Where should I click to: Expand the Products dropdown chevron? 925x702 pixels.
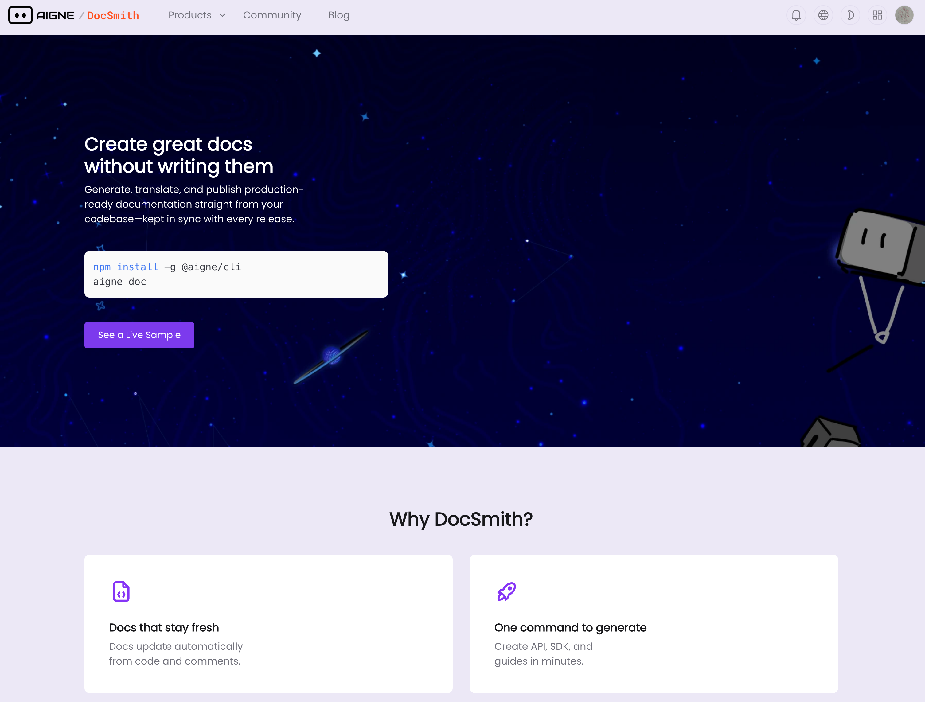click(x=222, y=15)
